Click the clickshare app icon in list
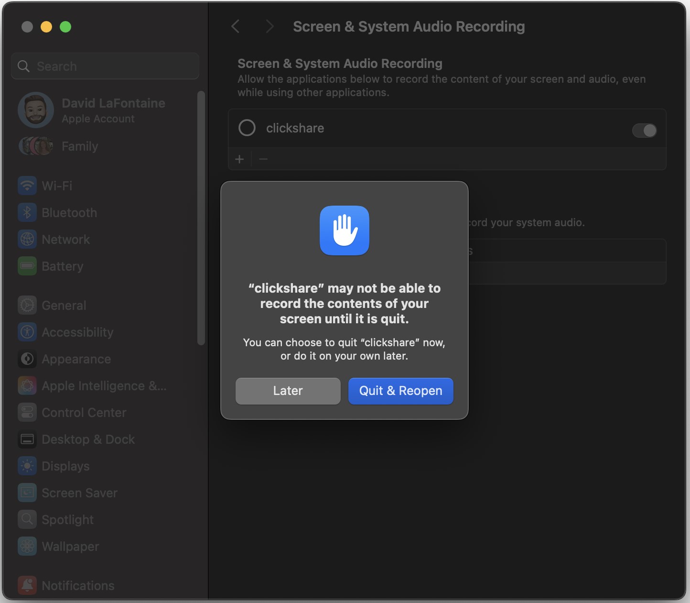Screen dimensions: 690x603 [x=247, y=128]
